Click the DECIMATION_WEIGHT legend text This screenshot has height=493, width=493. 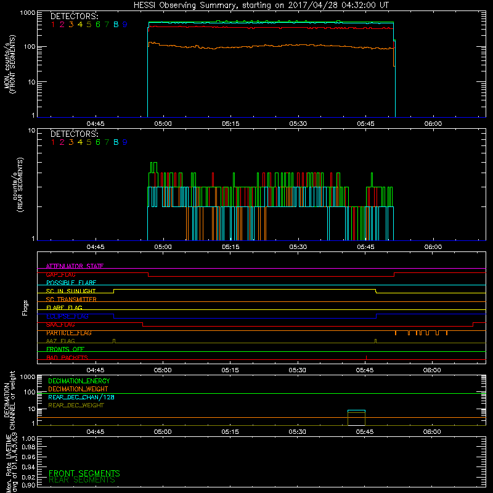click(78, 389)
